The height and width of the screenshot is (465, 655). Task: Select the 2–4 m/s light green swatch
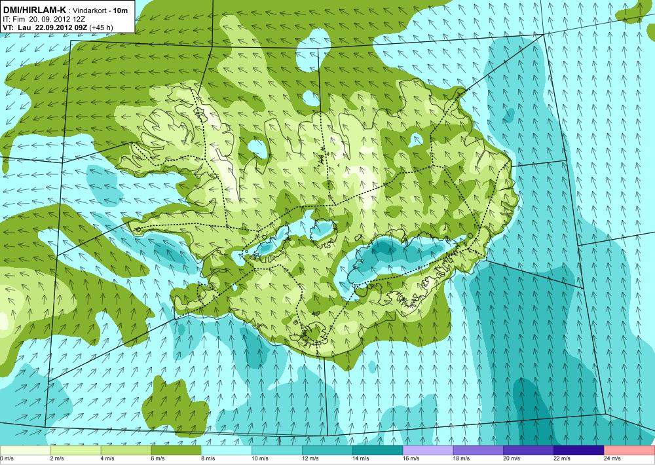pyautogui.click(x=75, y=451)
